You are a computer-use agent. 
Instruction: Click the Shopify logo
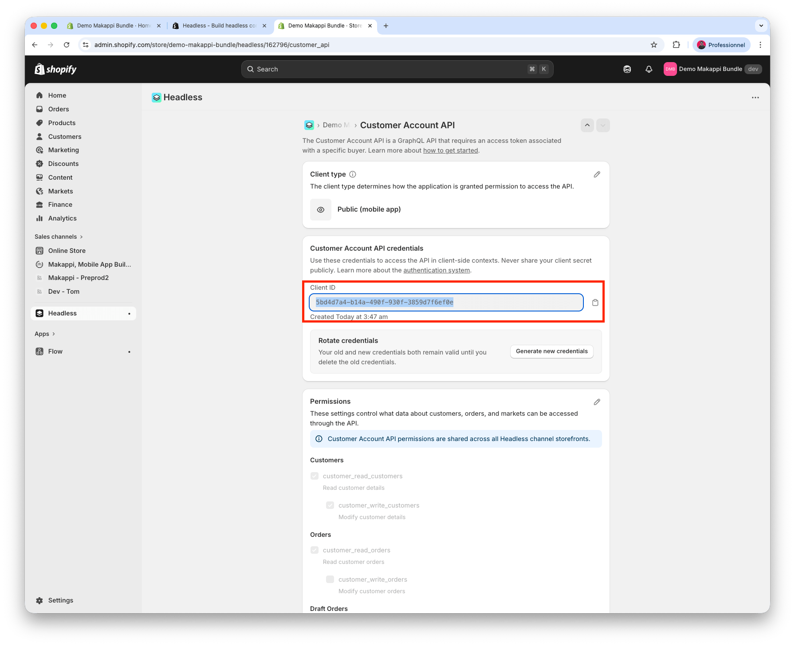(x=56, y=69)
